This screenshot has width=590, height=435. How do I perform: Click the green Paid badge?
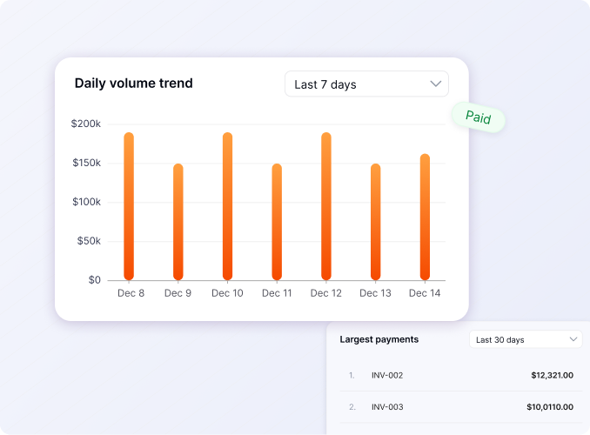pos(478,117)
